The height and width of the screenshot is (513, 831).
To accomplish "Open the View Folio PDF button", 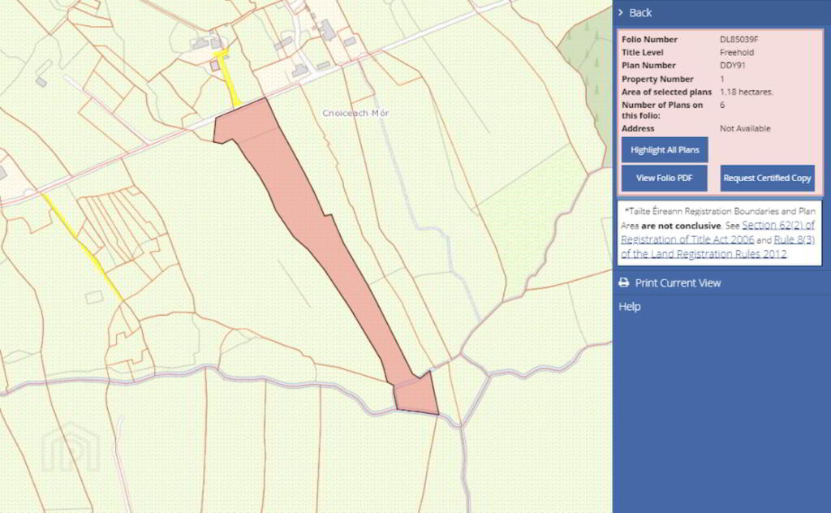I will [x=664, y=178].
